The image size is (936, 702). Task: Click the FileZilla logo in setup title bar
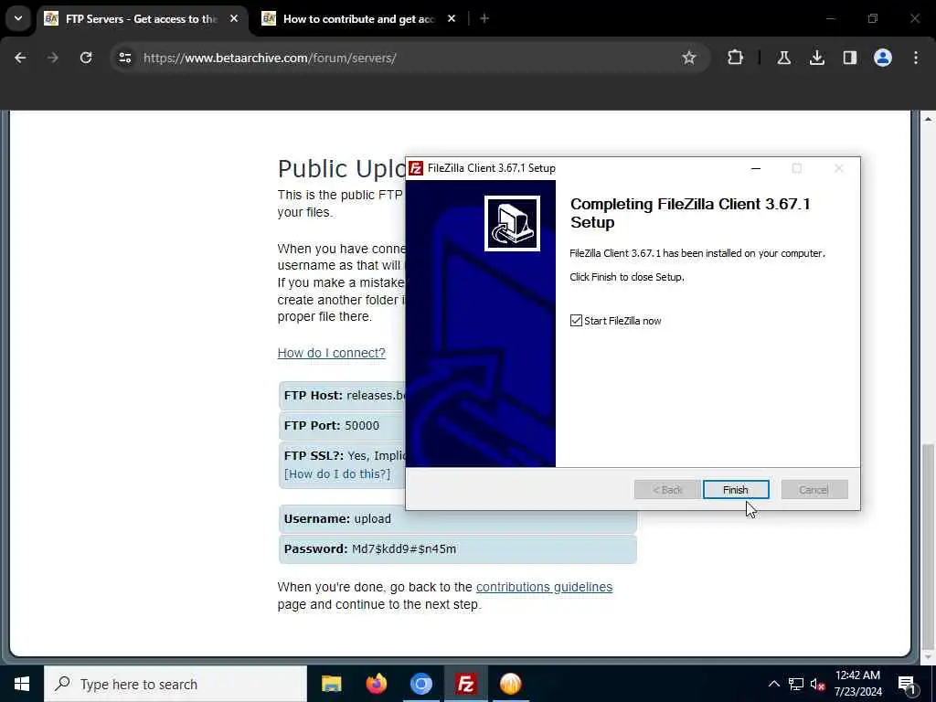416,168
